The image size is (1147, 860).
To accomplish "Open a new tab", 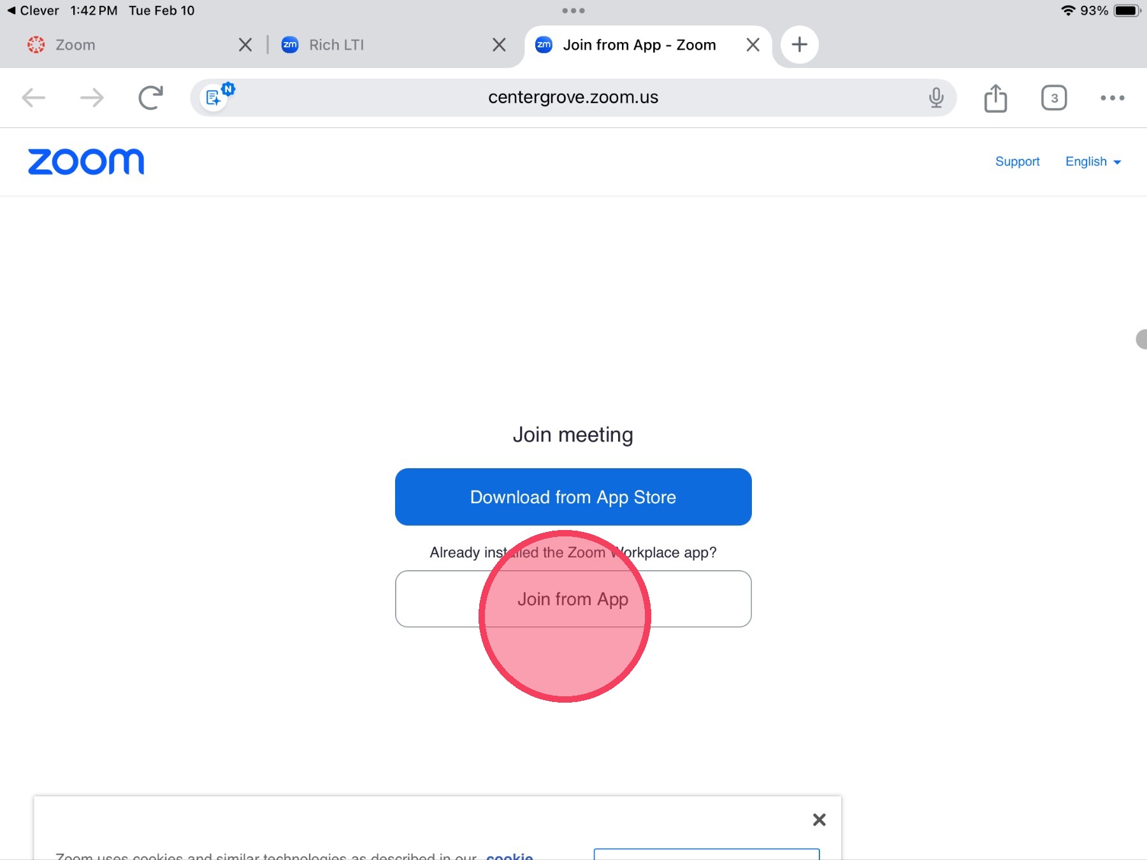I will (x=799, y=45).
